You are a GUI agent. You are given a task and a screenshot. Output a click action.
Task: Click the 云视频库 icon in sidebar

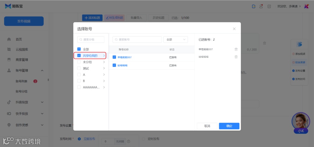9,49
